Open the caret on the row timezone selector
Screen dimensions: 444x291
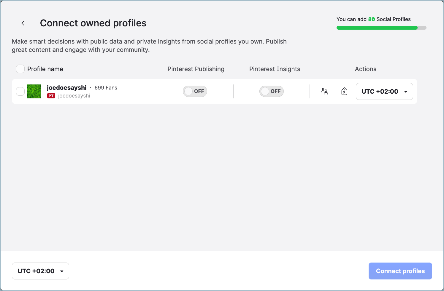tap(406, 92)
